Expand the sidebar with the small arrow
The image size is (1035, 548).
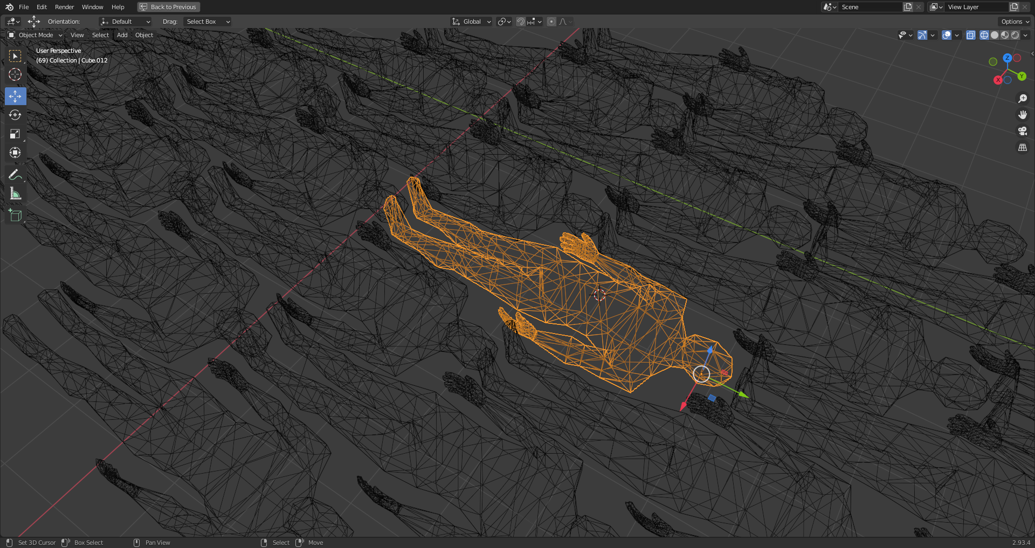coord(1032,53)
